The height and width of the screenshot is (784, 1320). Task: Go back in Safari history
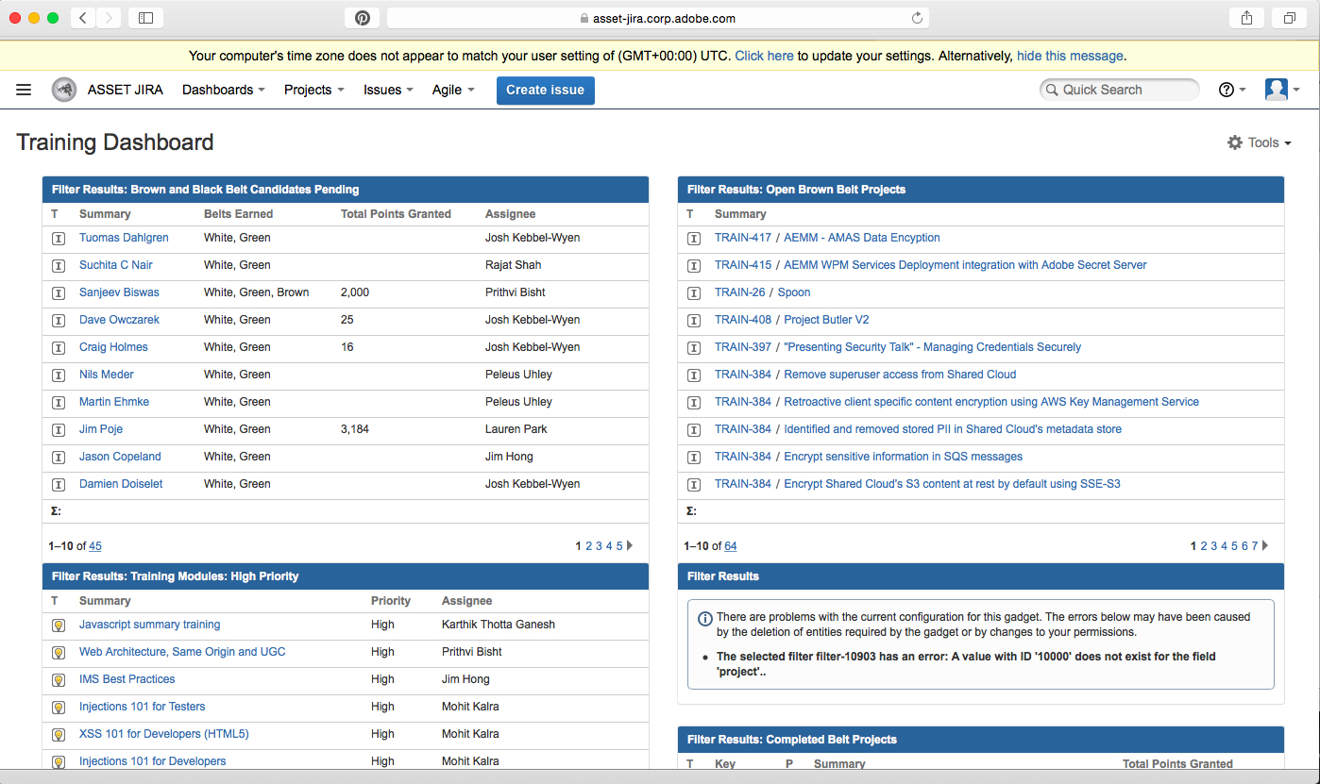click(83, 18)
